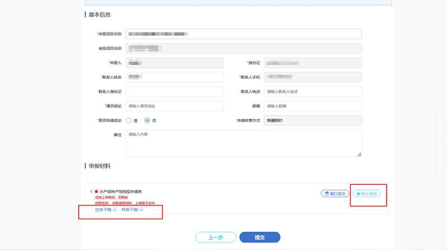The height and width of the screenshot is (250, 447).
Task: Click the 样表下载 download arrow icon
Action: point(141,210)
